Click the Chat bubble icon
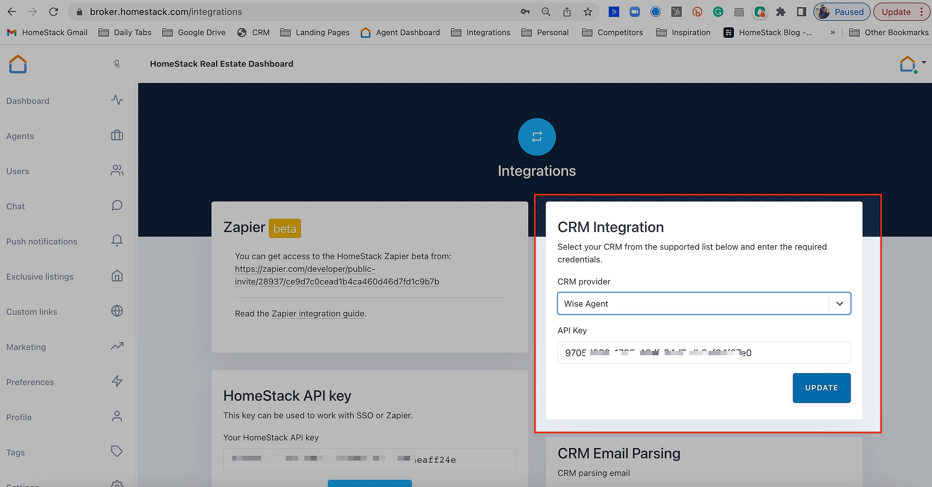This screenshot has width=932, height=487. (117, 205)
